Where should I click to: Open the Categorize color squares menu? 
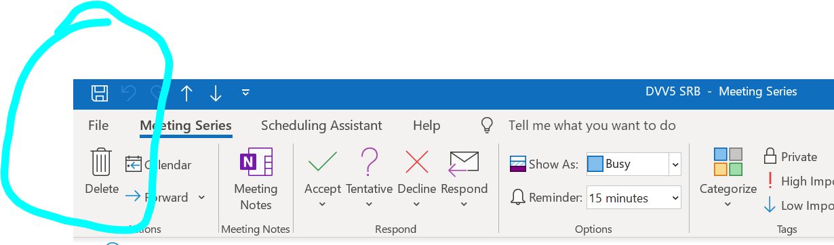[x=728, y=179]
